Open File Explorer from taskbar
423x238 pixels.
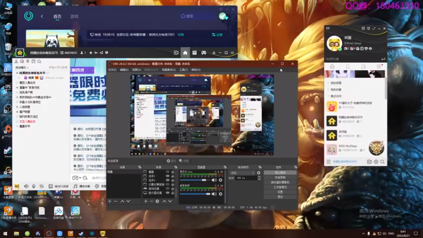(16, 233)
